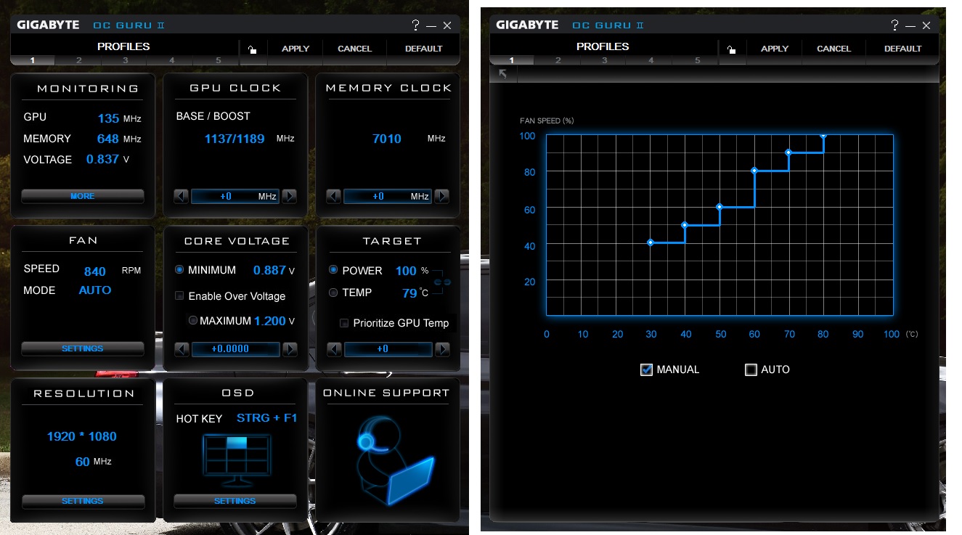Increase core voltage offset with right arrow
This screenshot has height=535, width=962.
point(290,349)
